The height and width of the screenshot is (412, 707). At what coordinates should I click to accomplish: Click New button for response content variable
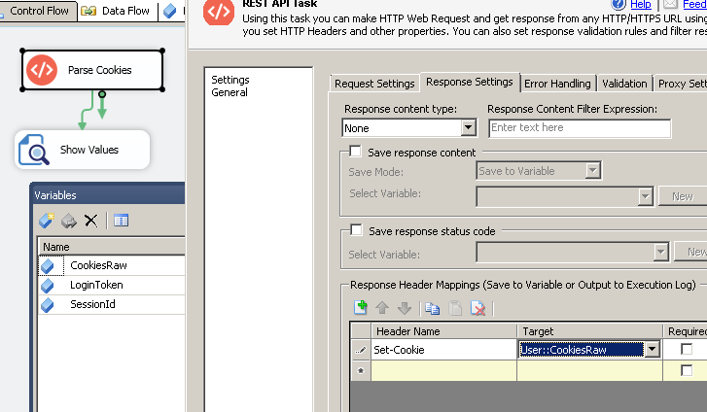coord(682,196)
